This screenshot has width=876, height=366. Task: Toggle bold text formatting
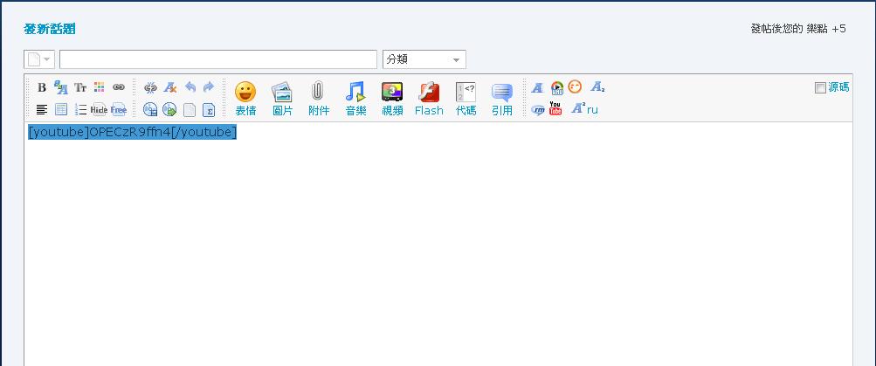[42, 87]
